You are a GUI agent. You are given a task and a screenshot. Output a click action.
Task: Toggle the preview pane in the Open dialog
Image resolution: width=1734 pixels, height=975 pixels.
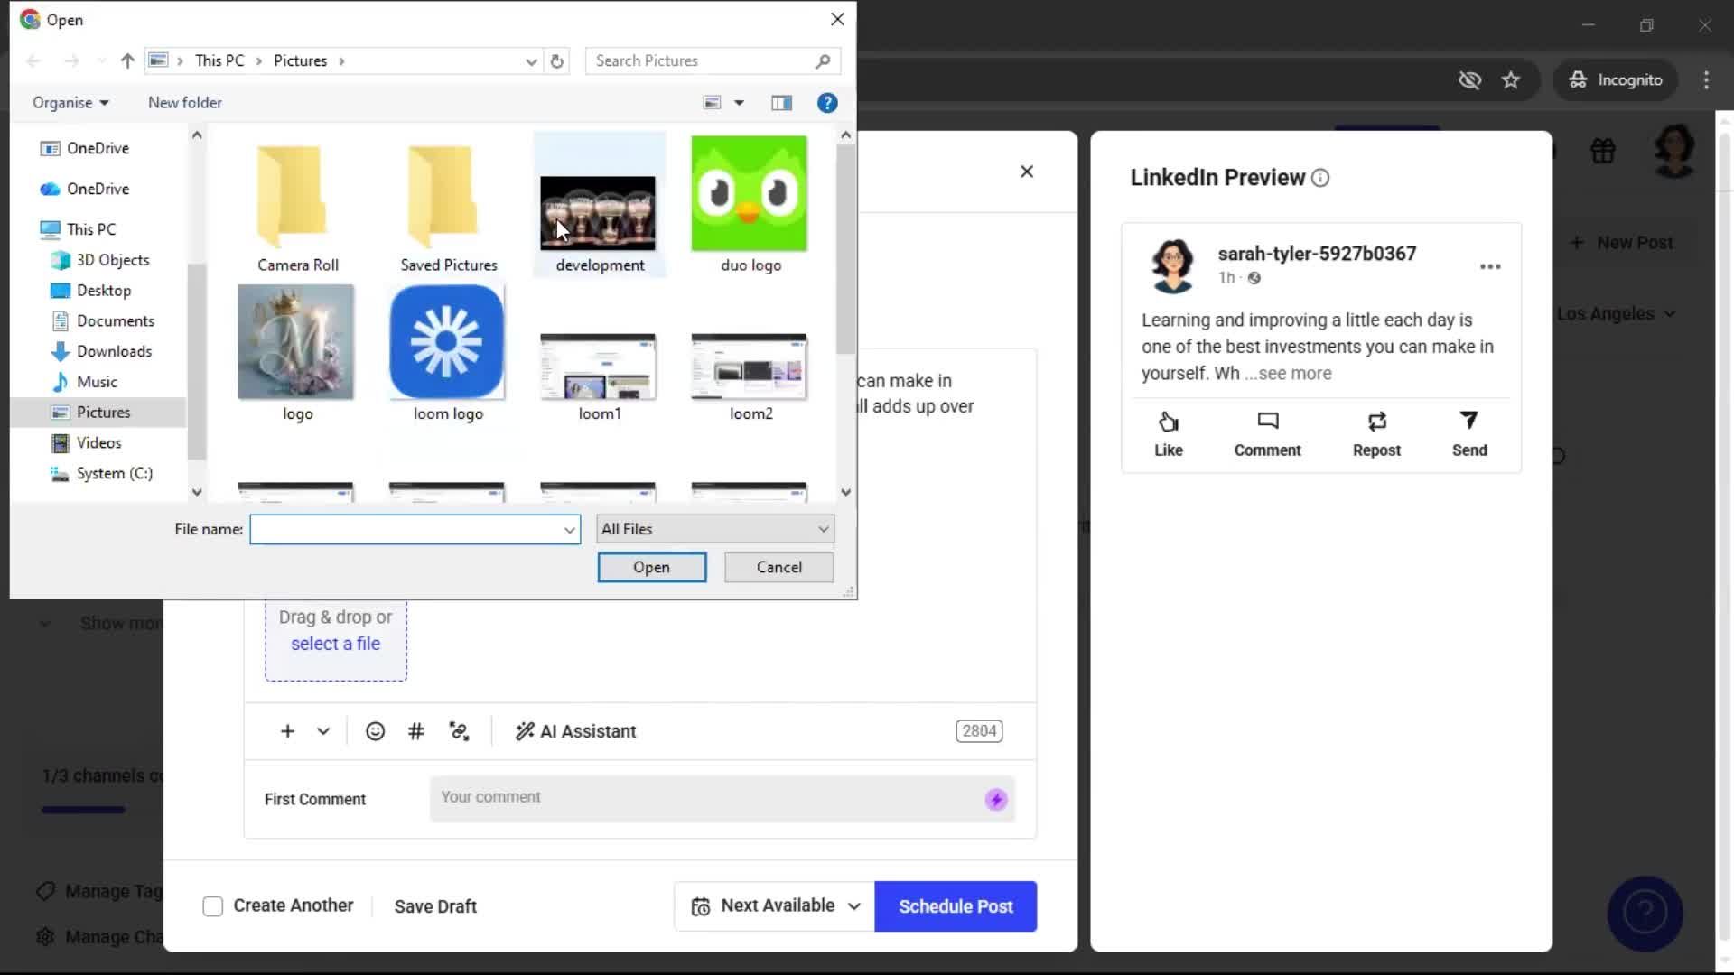tap(781, 102)
